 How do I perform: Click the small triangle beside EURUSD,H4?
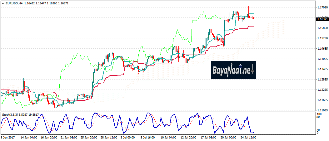pyautogui.click(x=3, y=3)
